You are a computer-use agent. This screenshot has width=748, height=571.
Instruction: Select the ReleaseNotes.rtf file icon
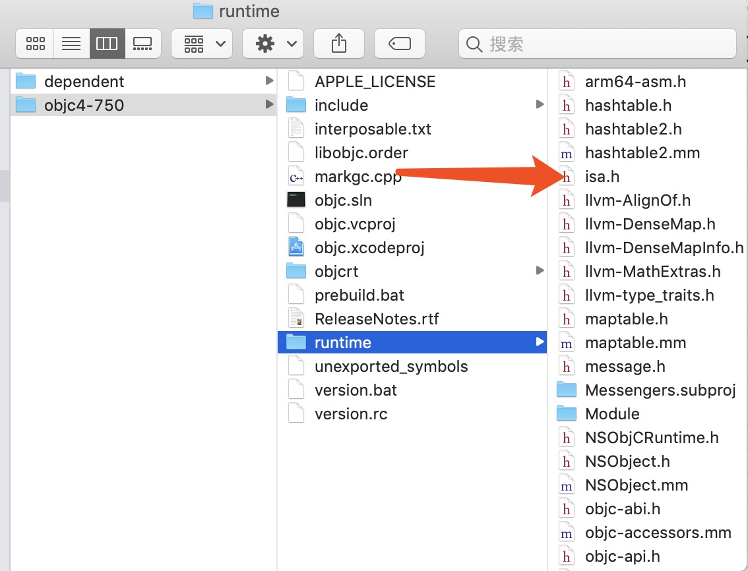point(296,318)
